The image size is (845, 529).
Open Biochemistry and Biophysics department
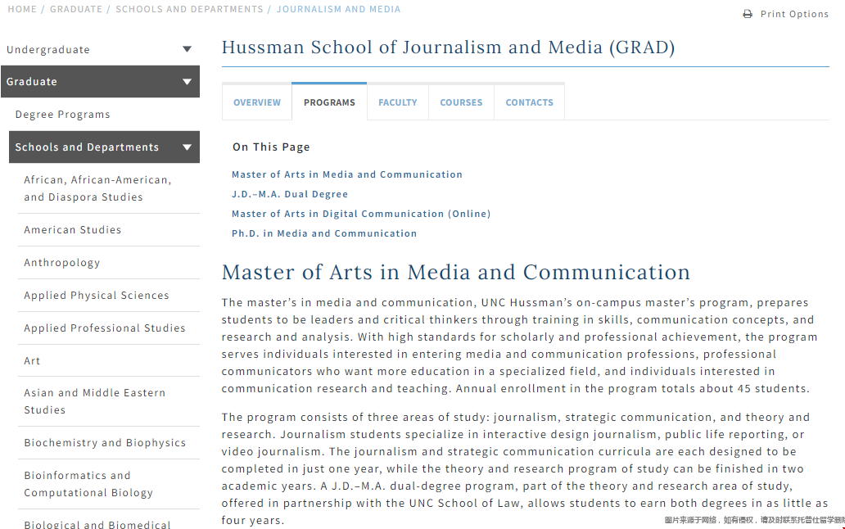[x=105, y=443]
